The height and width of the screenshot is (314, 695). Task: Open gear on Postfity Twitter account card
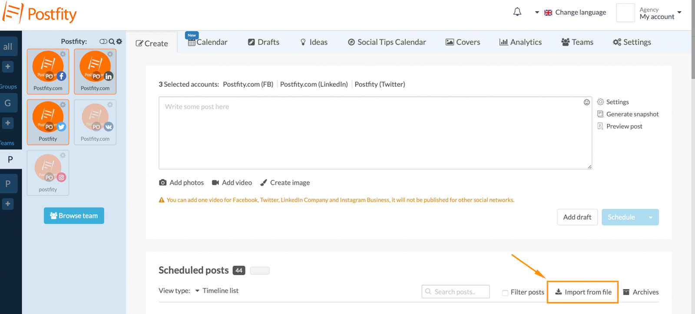tap(63, 105)
